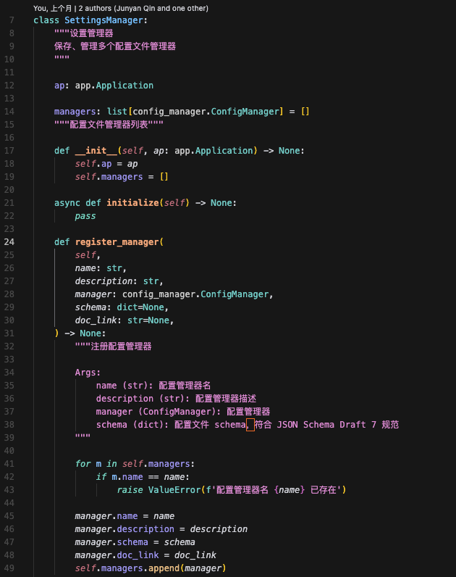Click the 'doc_link: str=None' parameter
Screen dimensions: 456x577
coord(124,320)
